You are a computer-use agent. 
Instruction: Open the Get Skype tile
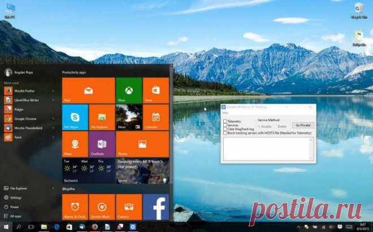[x=75, y=117]
